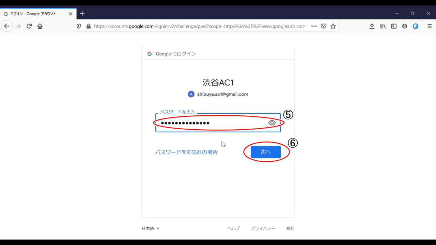Image resolution: width=436 pixels, height=245 pixels.
Task: Open the Firefox home page icon
Action: 40,26
